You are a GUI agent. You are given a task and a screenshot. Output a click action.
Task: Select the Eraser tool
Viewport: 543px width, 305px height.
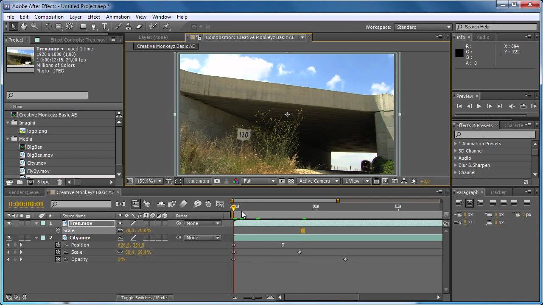click(x=139, y=26)
